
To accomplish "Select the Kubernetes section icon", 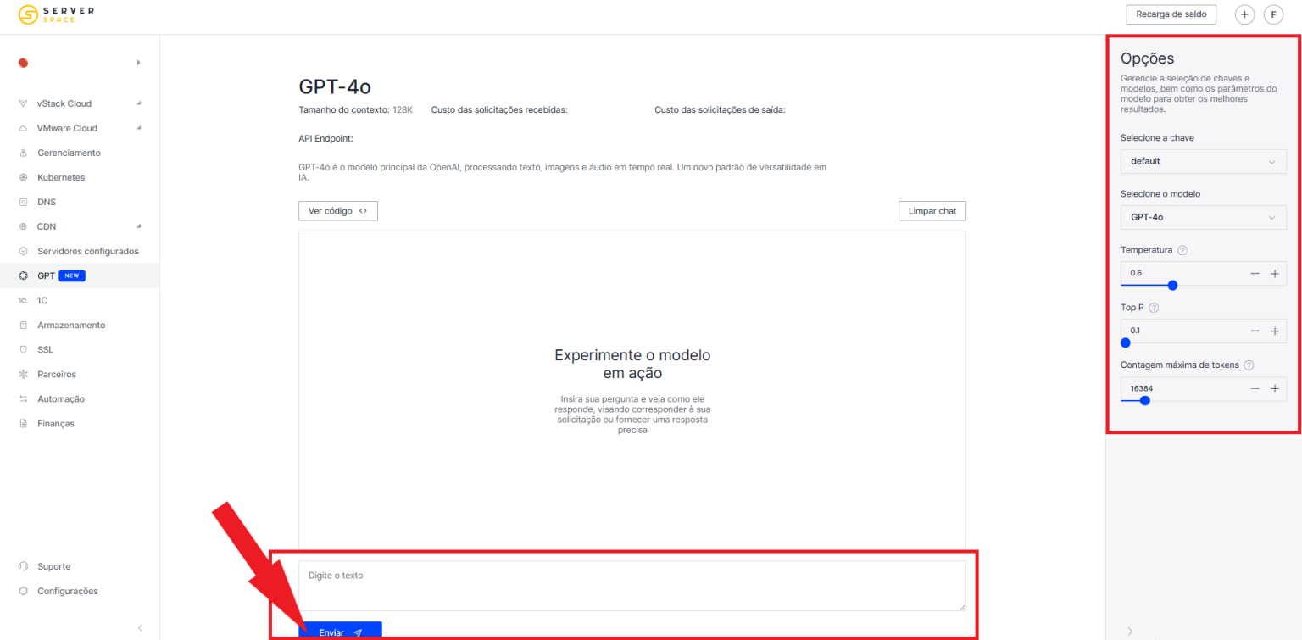I will (25, 177).
